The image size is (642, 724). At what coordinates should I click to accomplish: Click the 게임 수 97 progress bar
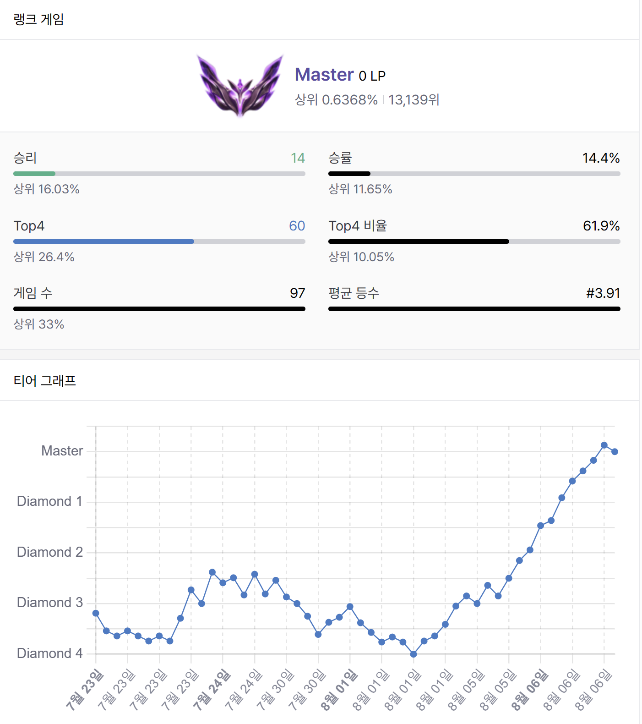pos(159,309)
